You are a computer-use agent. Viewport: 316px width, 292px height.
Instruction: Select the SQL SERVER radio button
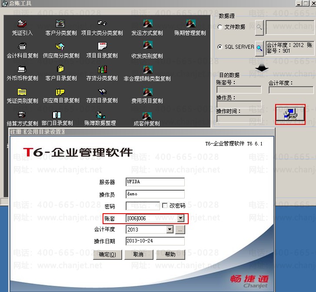point(220,47)
